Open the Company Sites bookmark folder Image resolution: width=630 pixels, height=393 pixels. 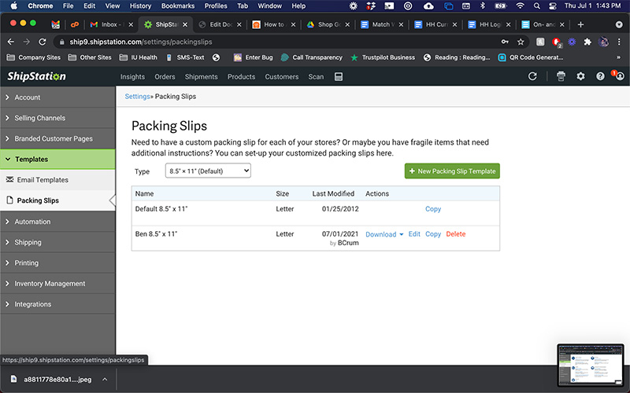(x=34, y=57)
